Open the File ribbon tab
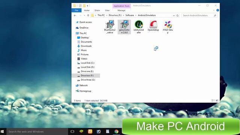The image size is (240, 135). tap(76, 10)
